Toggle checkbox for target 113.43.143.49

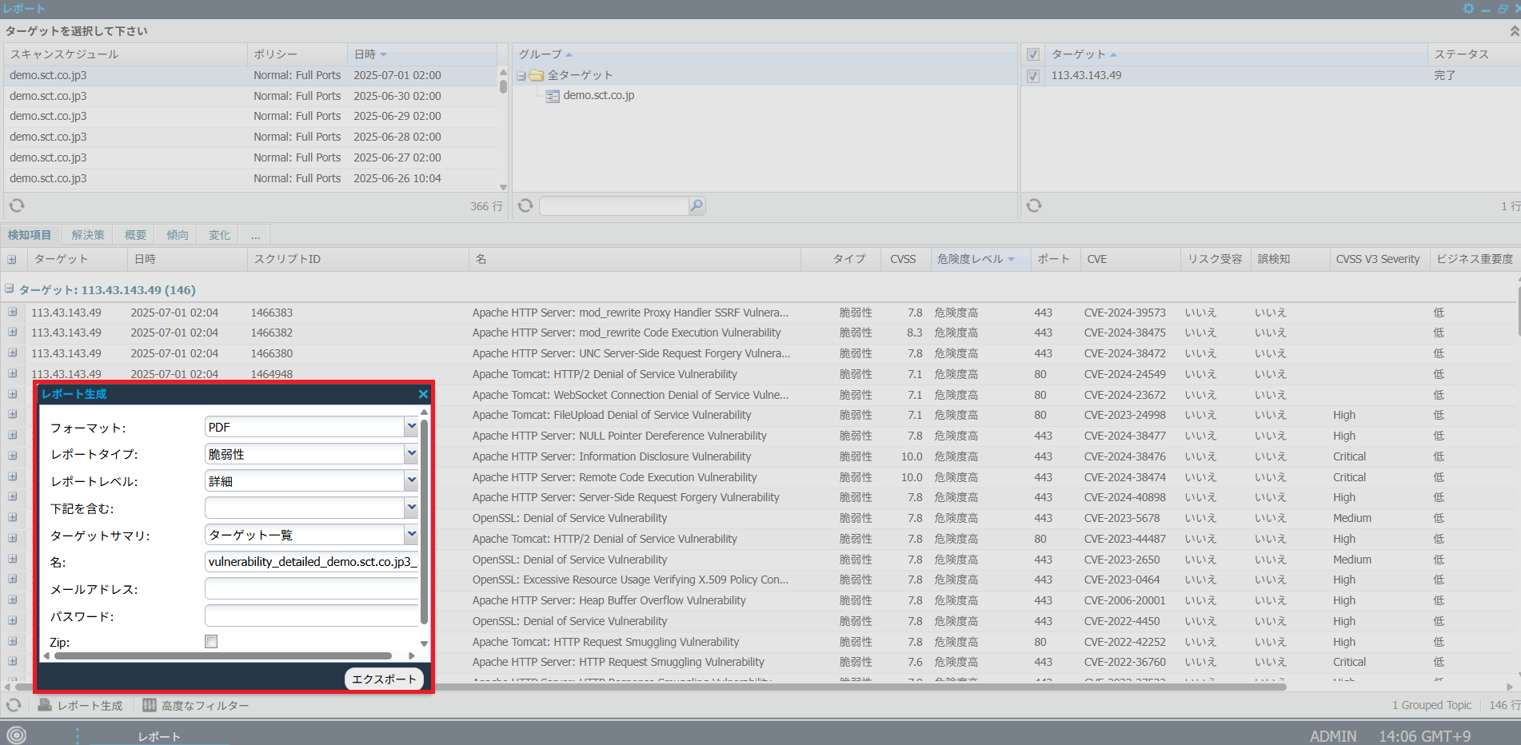(1033, 76)
